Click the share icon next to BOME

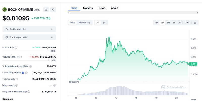pos(53,10)
